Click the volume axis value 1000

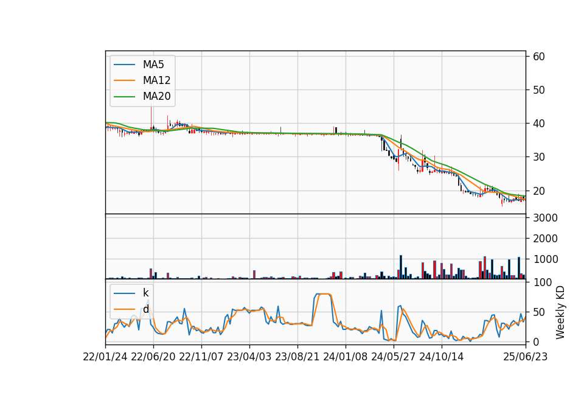click(545, 259)
